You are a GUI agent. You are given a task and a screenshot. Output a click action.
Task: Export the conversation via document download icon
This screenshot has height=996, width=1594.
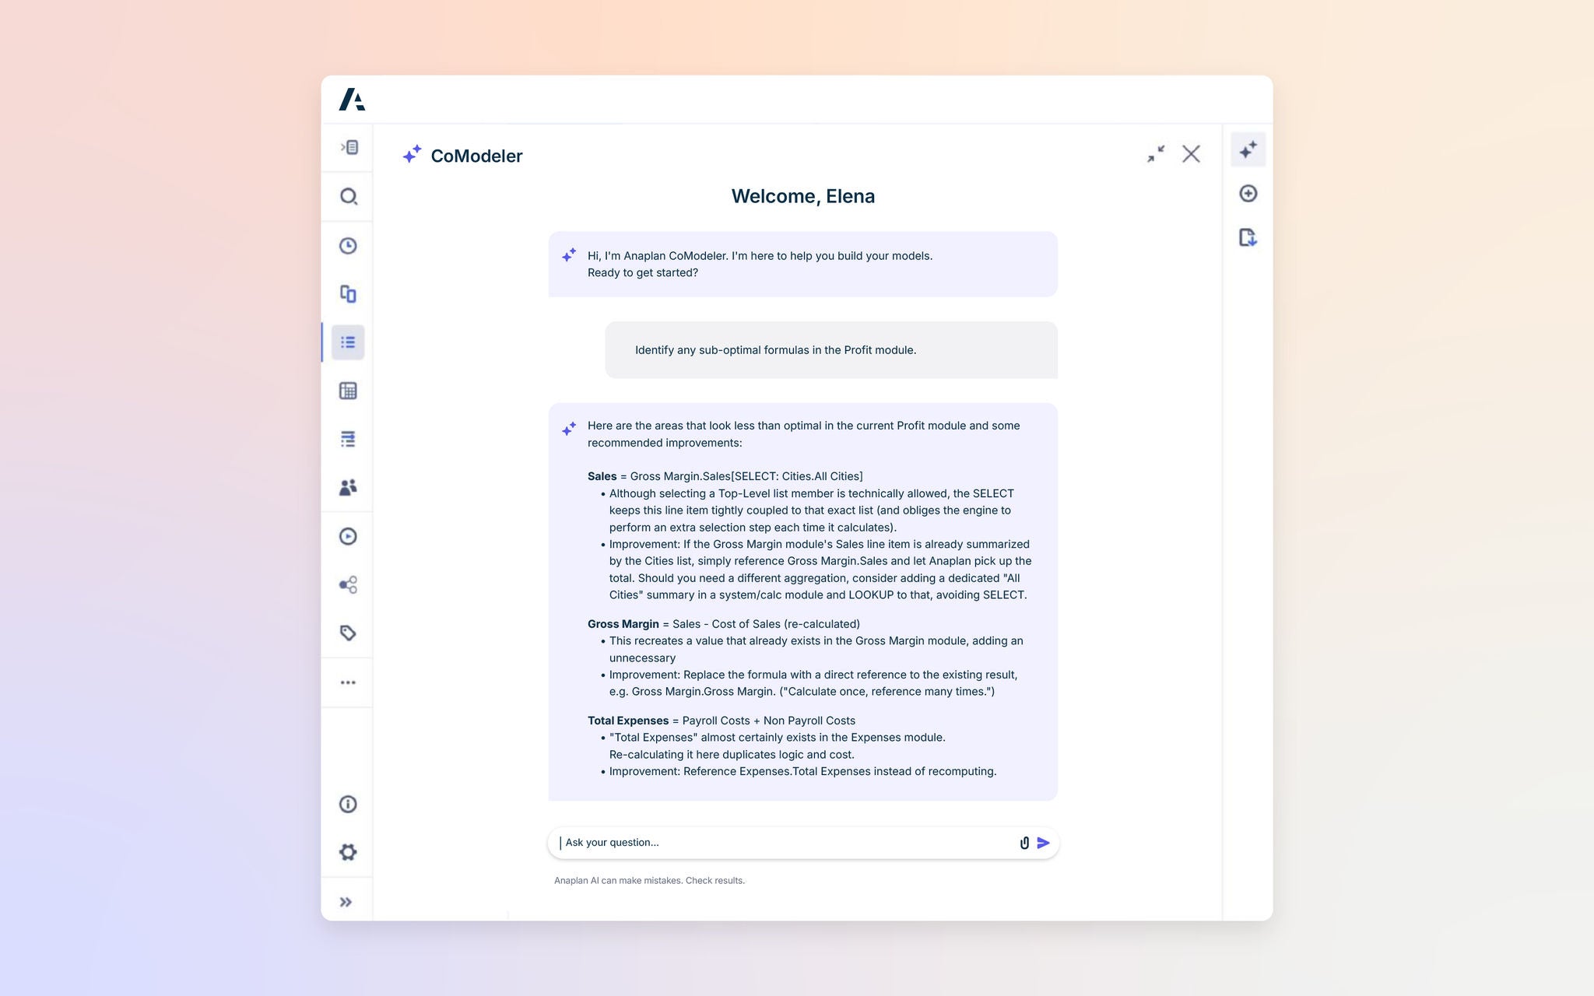click(x=1248, y=238)
